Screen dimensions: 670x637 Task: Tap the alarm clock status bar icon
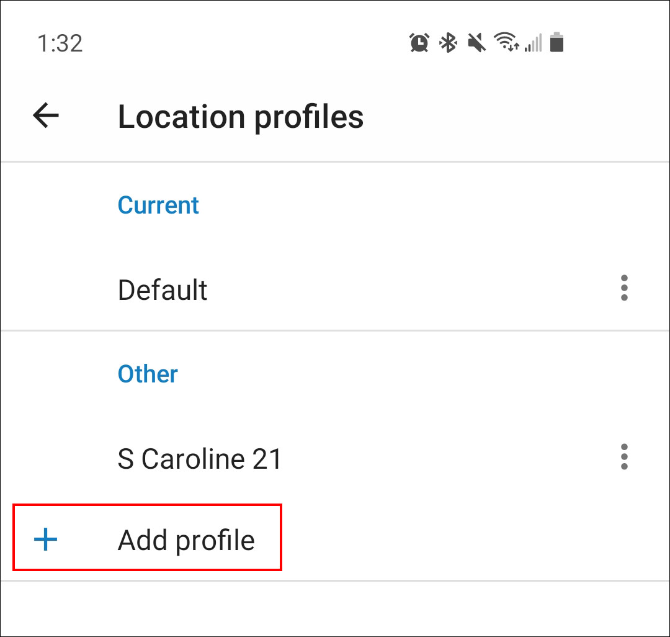419,42
